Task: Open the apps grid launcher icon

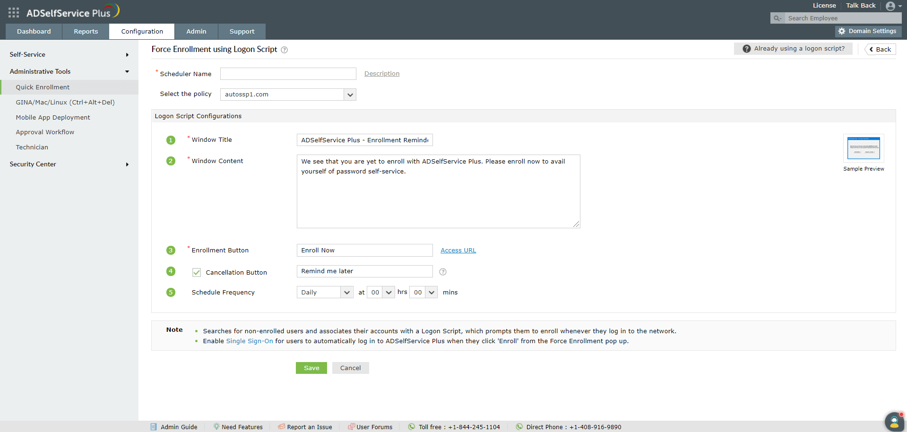Action: coord(14,13)
